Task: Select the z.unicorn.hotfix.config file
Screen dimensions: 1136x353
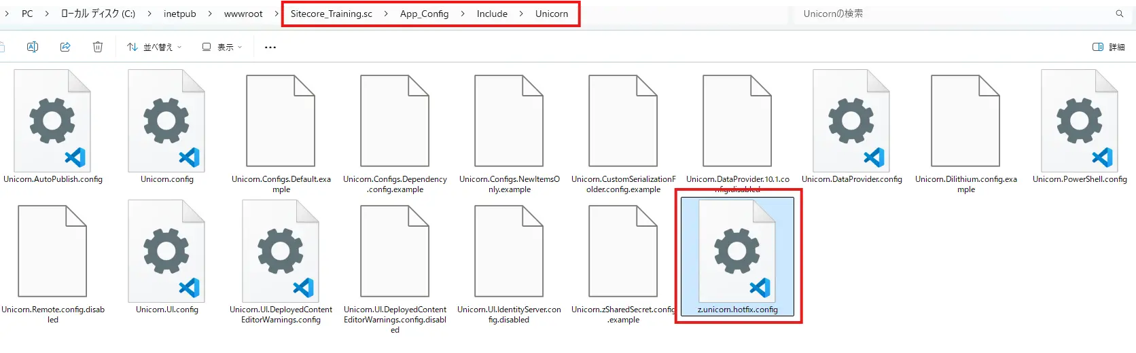Action: tap(737, 258)
